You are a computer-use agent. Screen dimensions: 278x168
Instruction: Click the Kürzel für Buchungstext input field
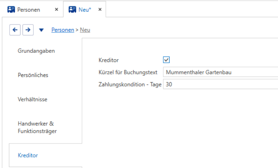click(220, 72)
